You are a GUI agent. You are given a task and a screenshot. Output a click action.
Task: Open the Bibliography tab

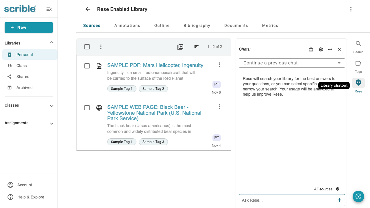(197, 25)
